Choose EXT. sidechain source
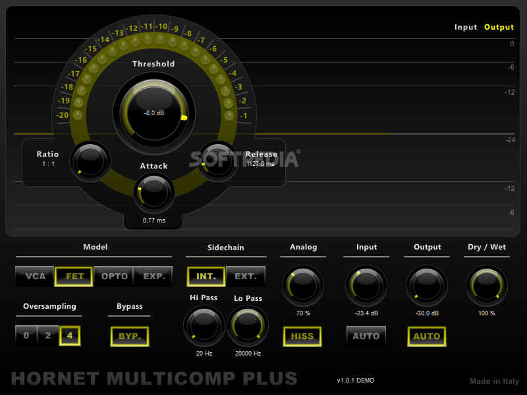 [x=246, y=276]
